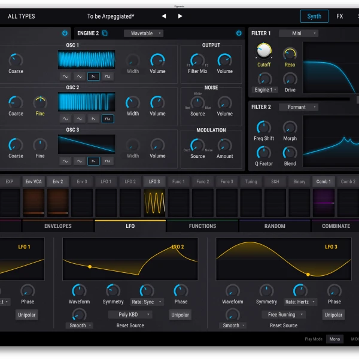This screenshot has height=359, width=359.
Task: Open LFO 2 Poly KBD reset source dropdown
Action: click(130, 315)
